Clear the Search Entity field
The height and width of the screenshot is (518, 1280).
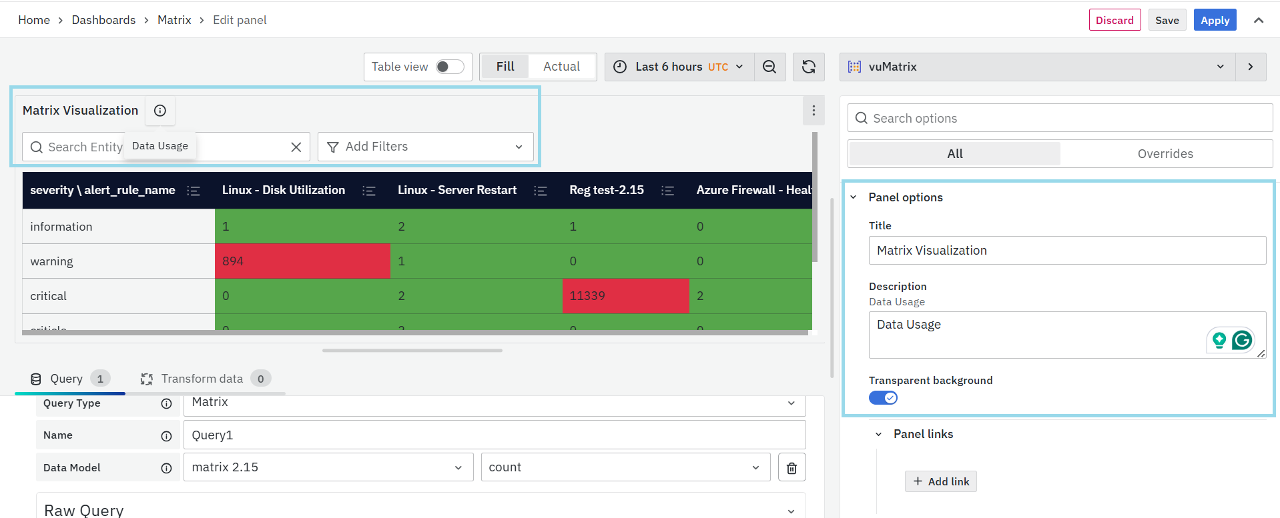pos(296,147)
